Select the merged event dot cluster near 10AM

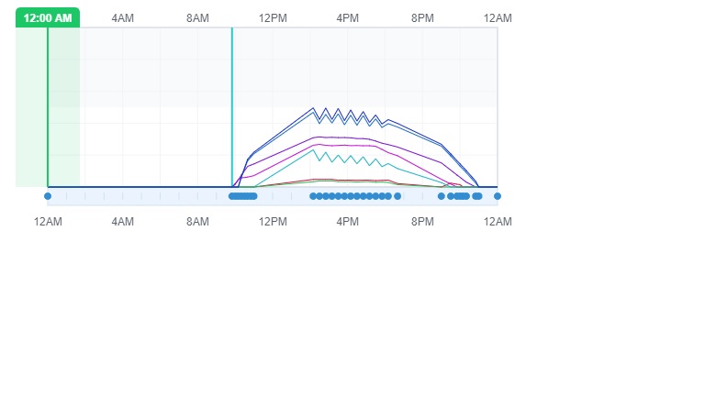[x=242, y=196]
